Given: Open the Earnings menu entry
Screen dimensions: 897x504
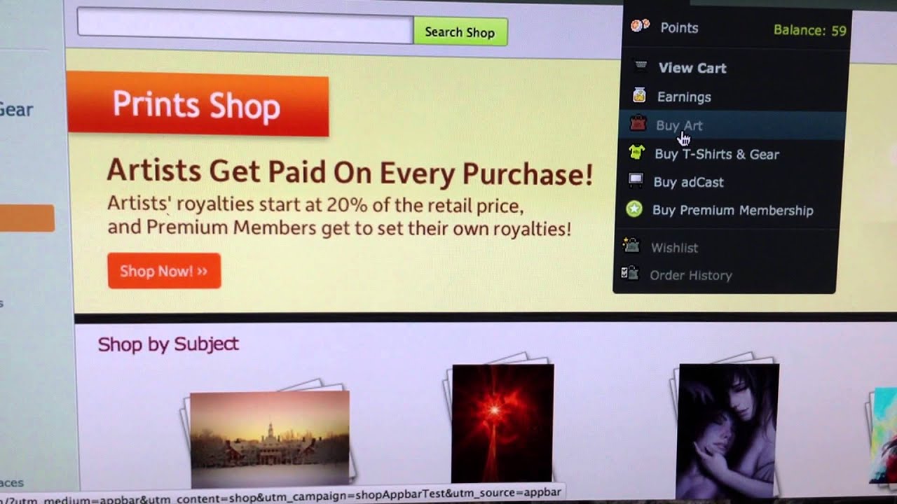Looking at the screenshot, I should tap(684, 97).
